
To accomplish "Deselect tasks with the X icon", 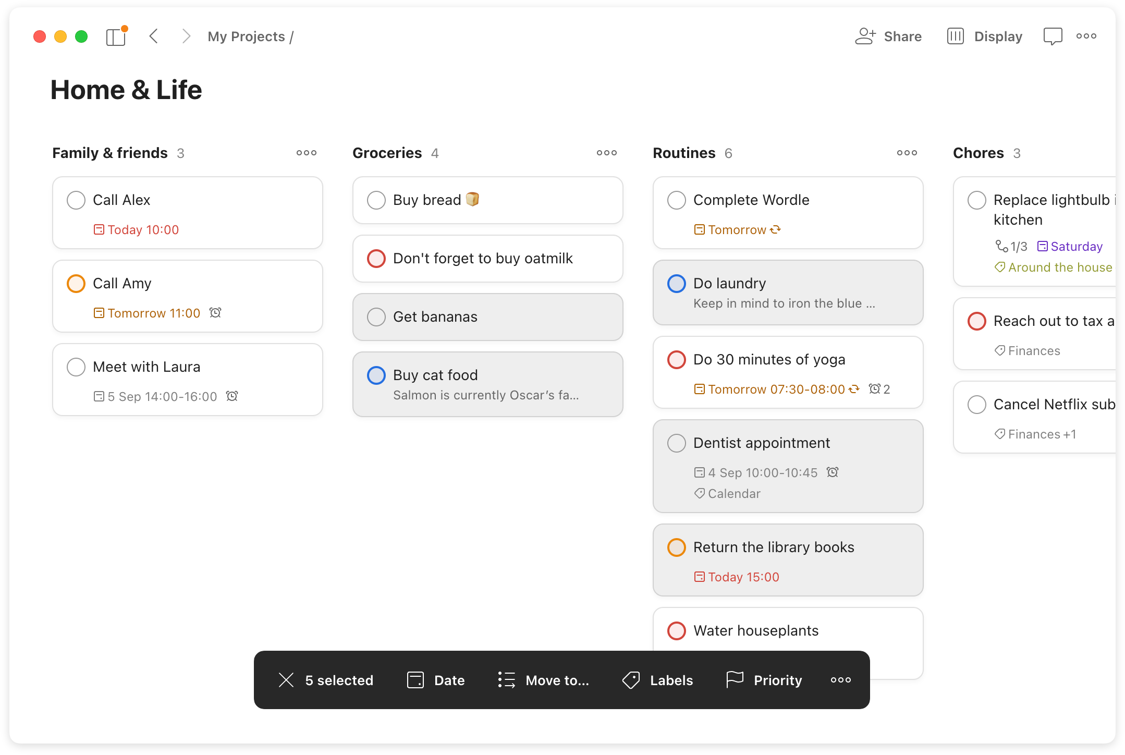I will pos(286,680).
